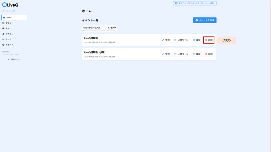The height and width of the screenshot is (152, 271).
Task: Click the LiveQ logo
Action: (x=10, y=5)
